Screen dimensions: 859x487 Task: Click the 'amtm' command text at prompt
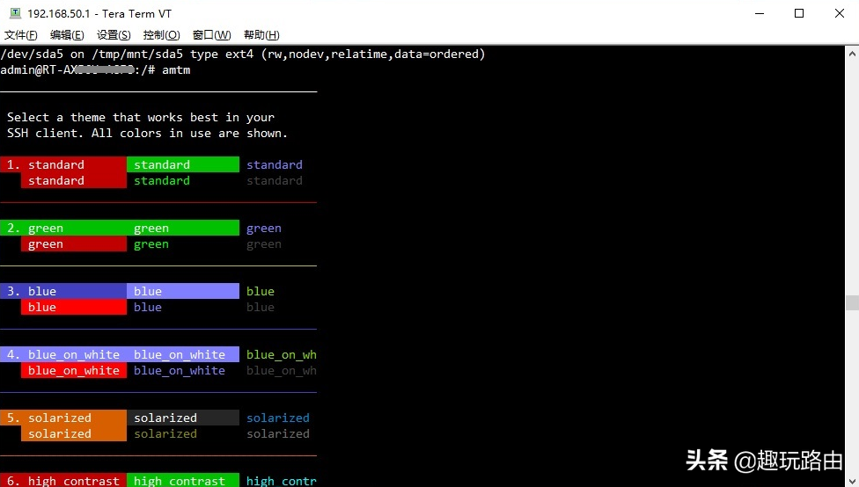pos(176,70)
